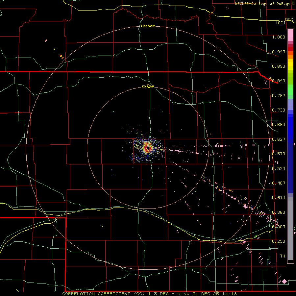The width and height of the screenshot is (296, 296).
Task: Click the 0.573 scale value
Action: (x=279, y=154)
